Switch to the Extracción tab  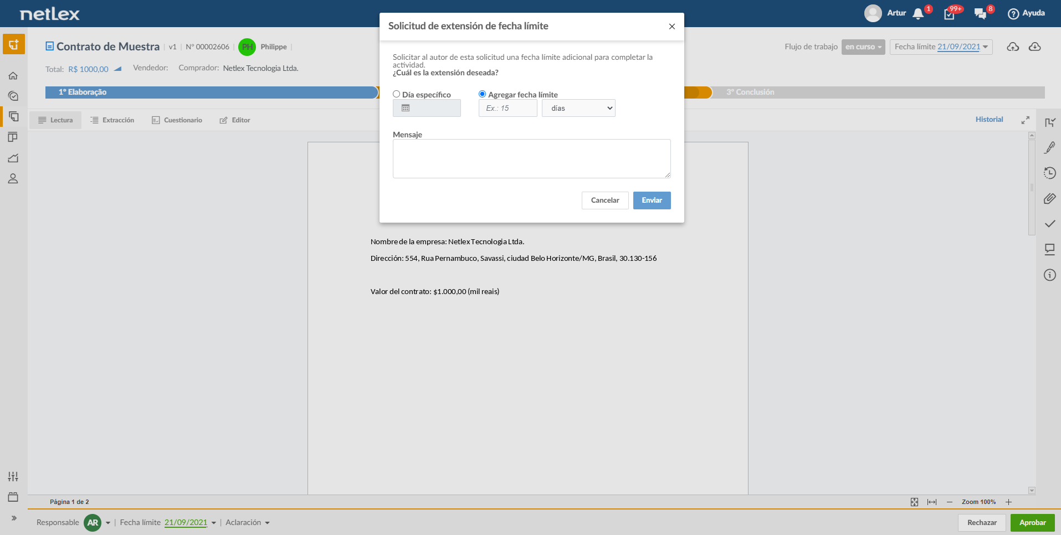(112, 120)
